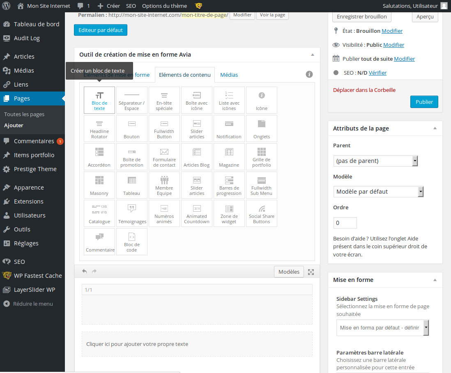Switch to the Médias builder tab
The image size is (451, 373).
pos(229,75)
